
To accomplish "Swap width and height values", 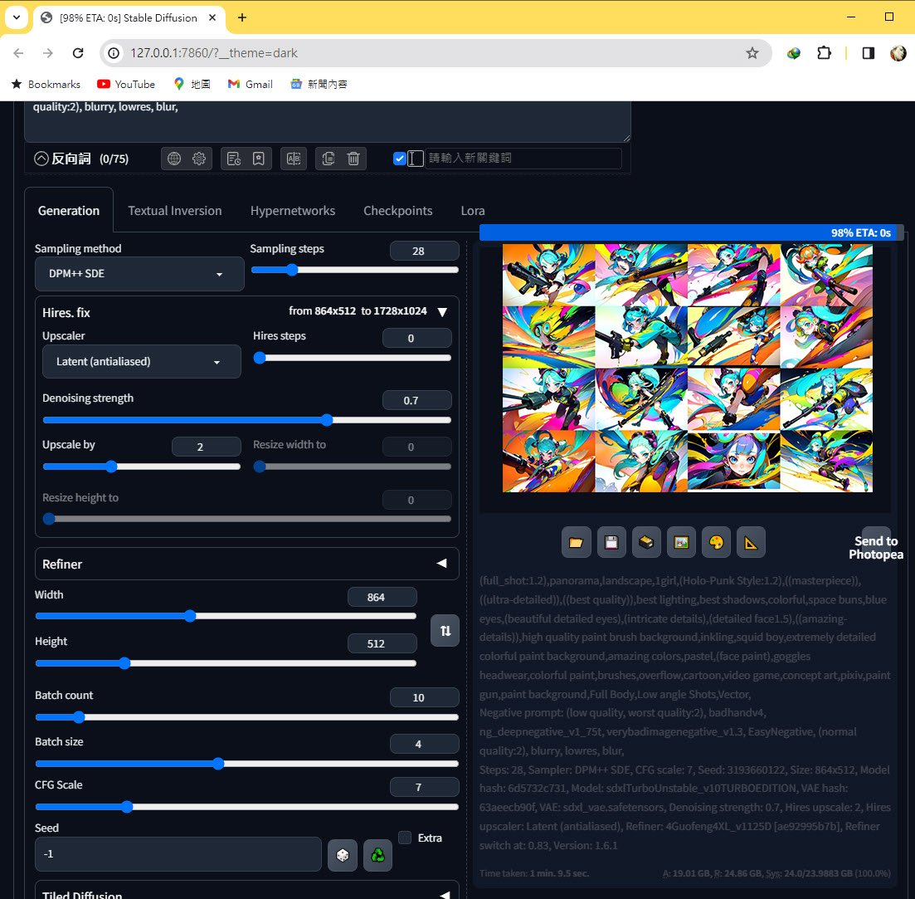I will 445,631.
